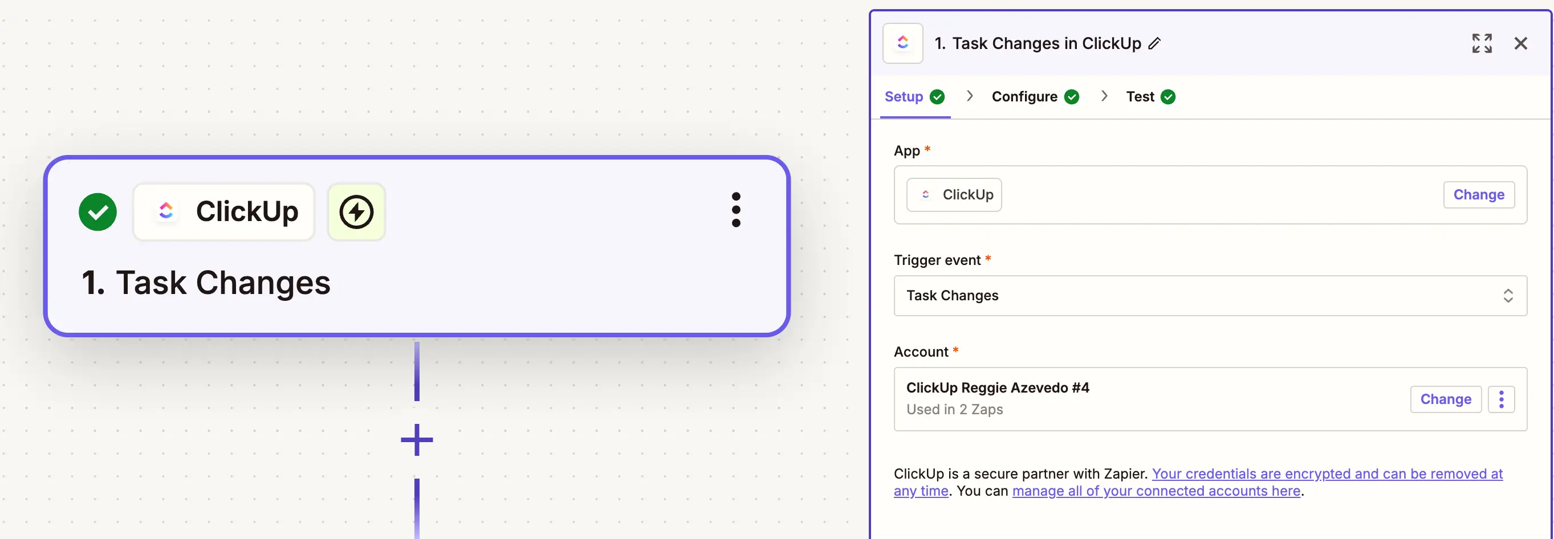Viewport: 1554px width, 539px height.
Task: Click the green checkmark beside Setup
Action: tap(937, 97)
